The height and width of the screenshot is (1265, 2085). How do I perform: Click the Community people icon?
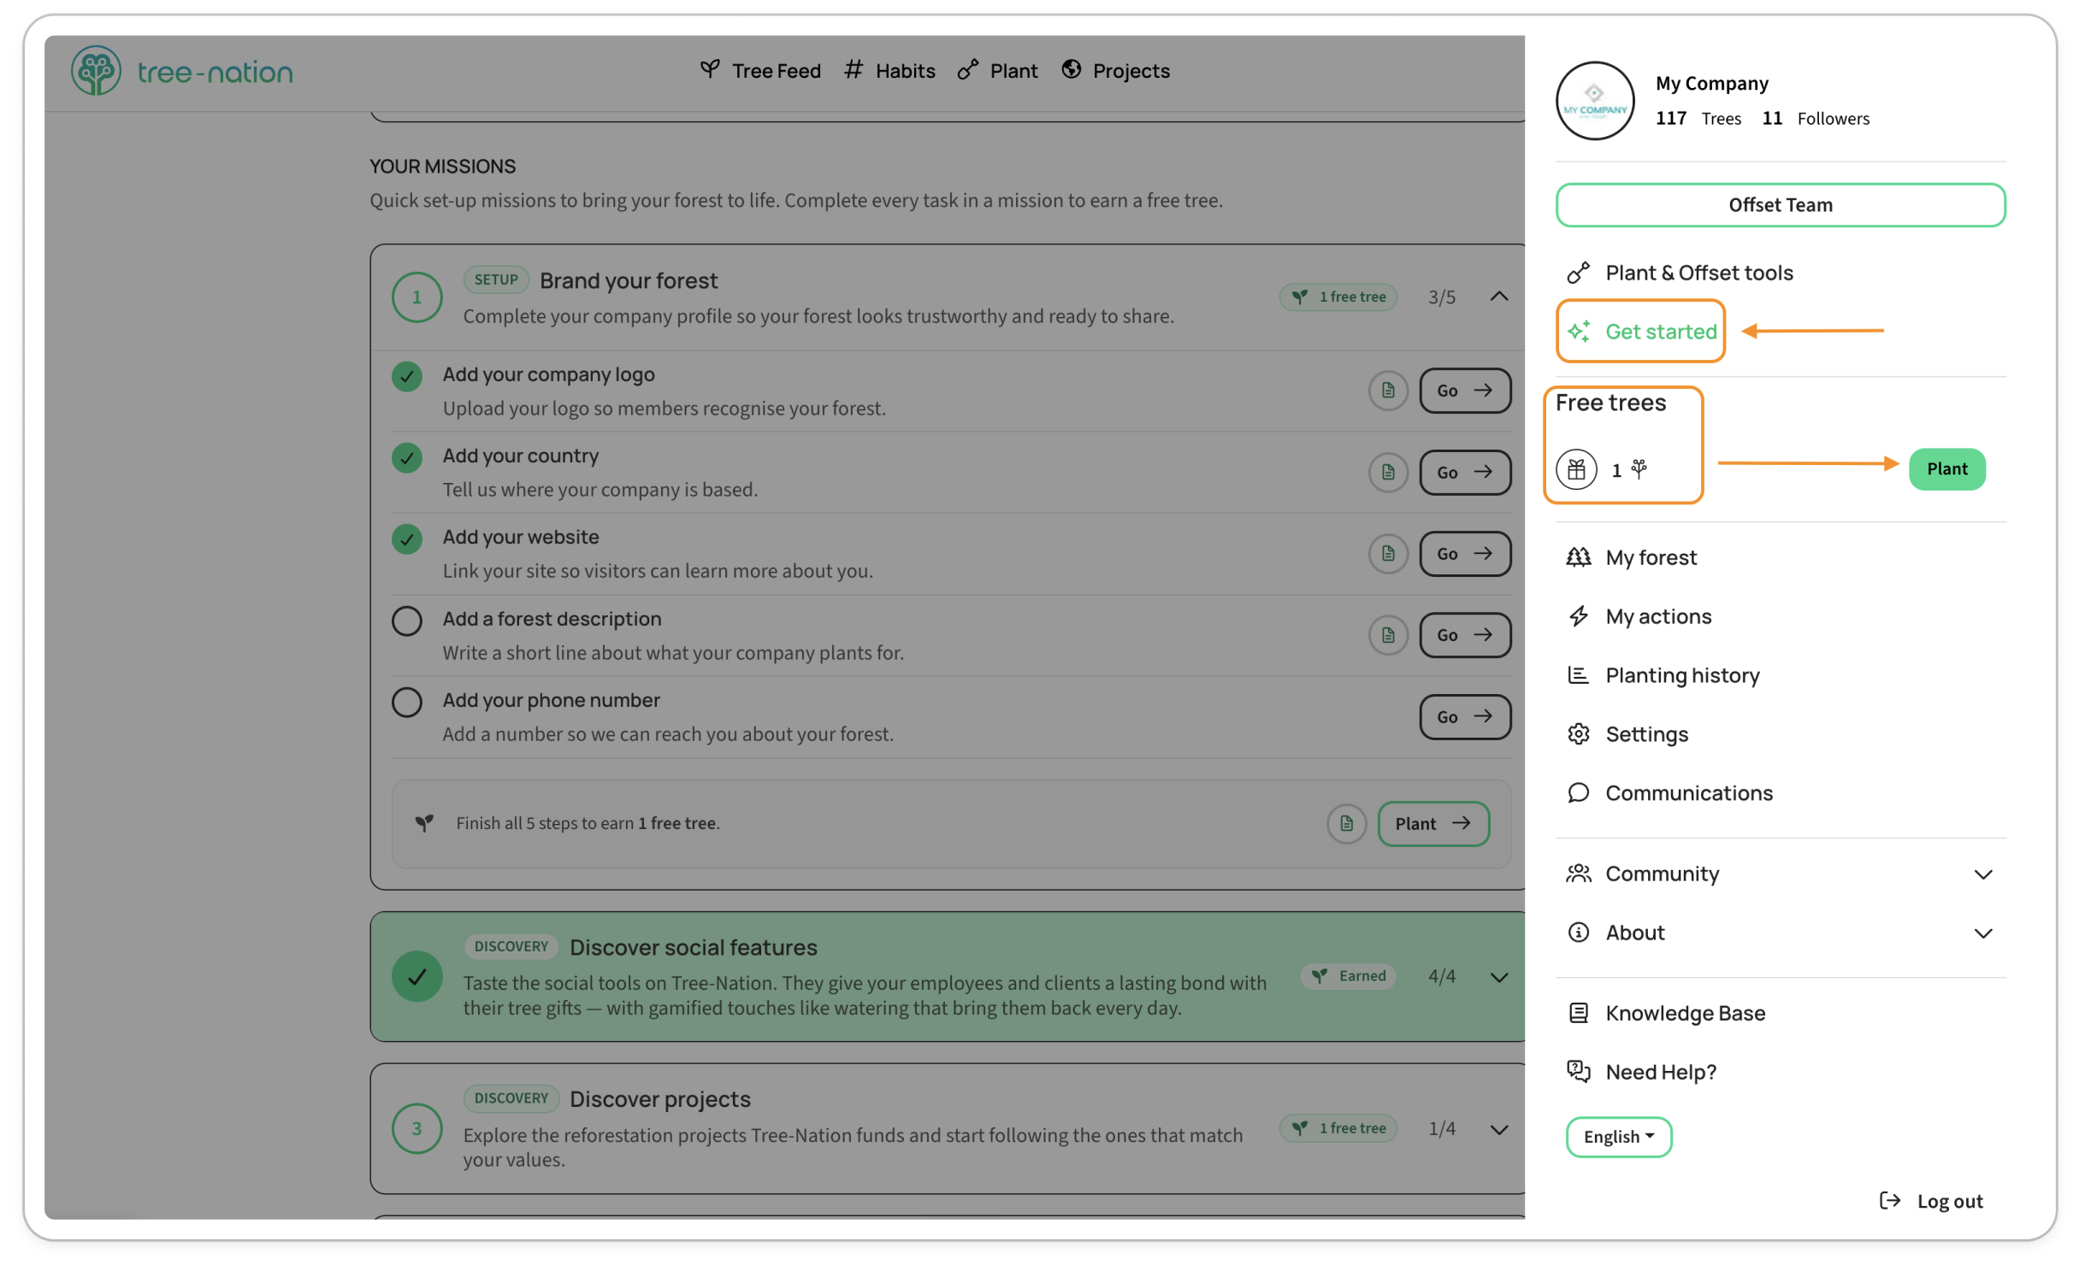pyautogui.click(x=1578, y=874)
